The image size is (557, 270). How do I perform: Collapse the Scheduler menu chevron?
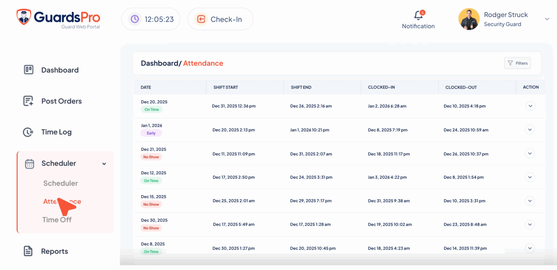click(x=104, y=164)
